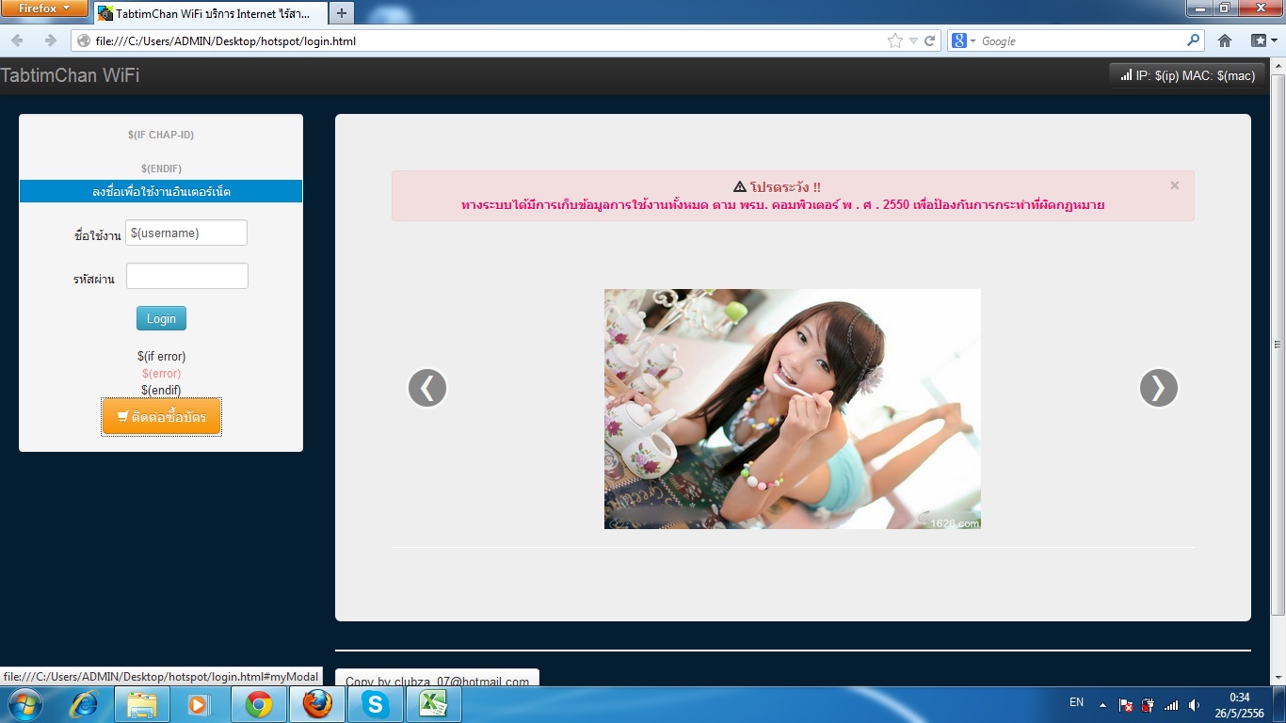Click the orange ติดต่อซื้อบัตร button
The width and height of the screenshot is (1286, 723).
161,417
